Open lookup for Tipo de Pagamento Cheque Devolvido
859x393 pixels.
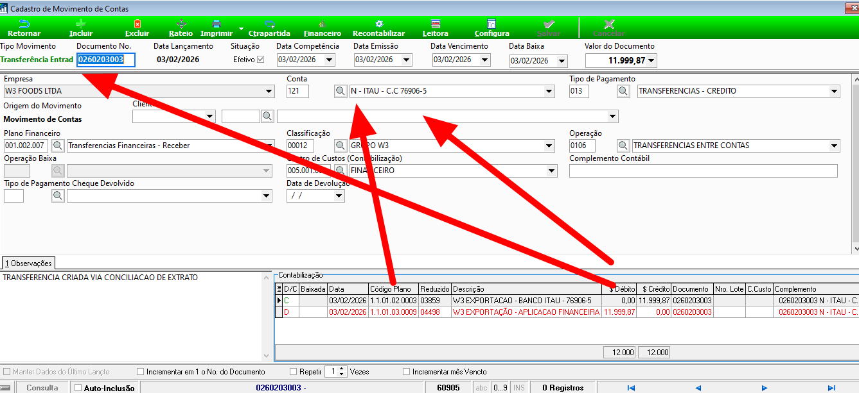coord(58,196)
